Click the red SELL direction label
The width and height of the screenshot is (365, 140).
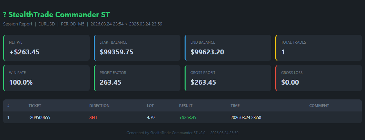(x=93, y=118)
